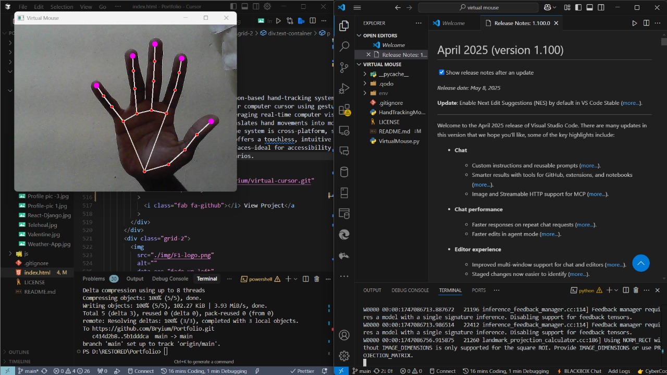Click release notes vertical scrollbar thumb
Image resolution: width=667 pixels, height=375 pixels.
[x=664, y=42]
